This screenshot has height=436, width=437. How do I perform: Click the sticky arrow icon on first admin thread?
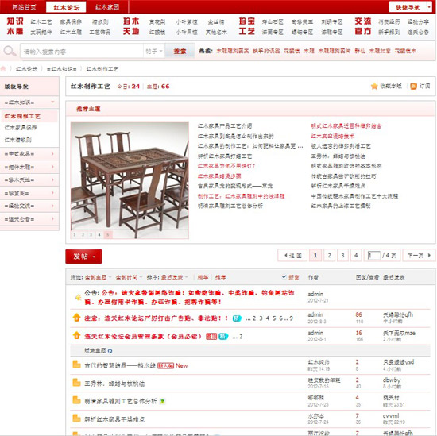(76, 318)
